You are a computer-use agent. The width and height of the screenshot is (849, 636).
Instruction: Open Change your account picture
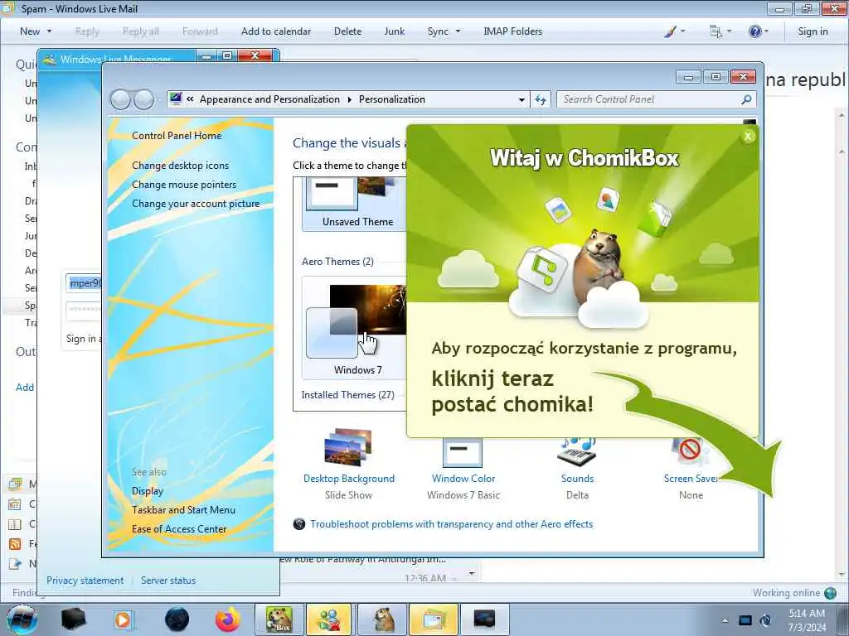pyautogui.click(x=196, y=204)
